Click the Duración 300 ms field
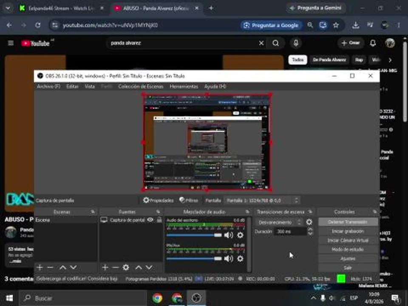 tap(290, 231)
